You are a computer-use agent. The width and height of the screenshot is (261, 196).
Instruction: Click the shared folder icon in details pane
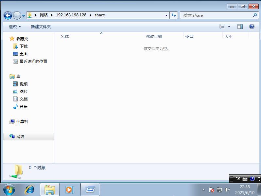pos(16,172)
